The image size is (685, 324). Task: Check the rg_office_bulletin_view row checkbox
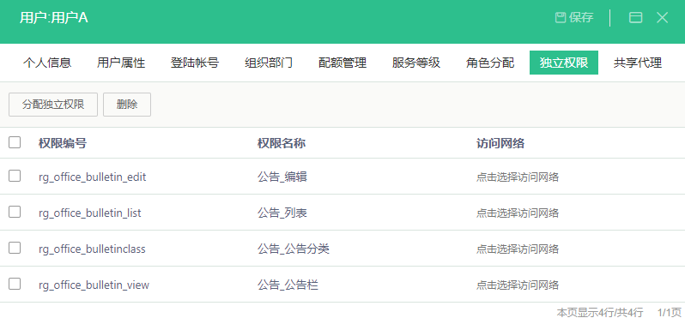coord(15,284)
